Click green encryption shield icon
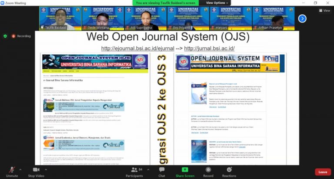This screenshot has width=334, height=179. point(5,36)
